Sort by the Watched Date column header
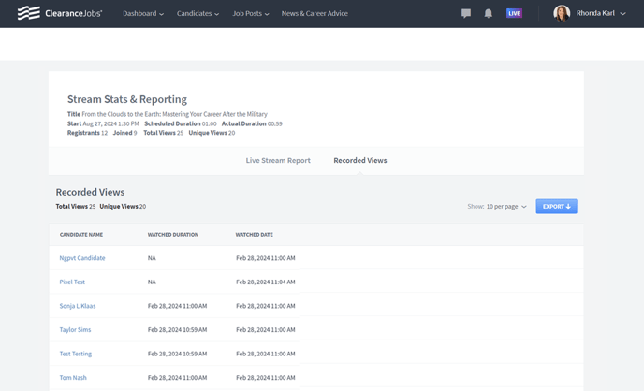This screenshot has height=391, width=644. pos(255,235)
